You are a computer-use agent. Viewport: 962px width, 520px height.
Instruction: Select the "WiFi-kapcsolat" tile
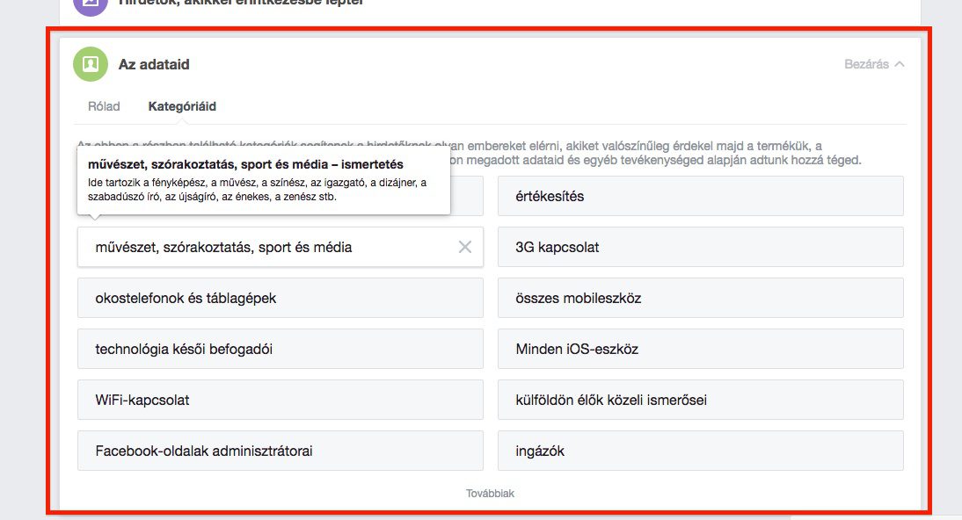point(280,400)
